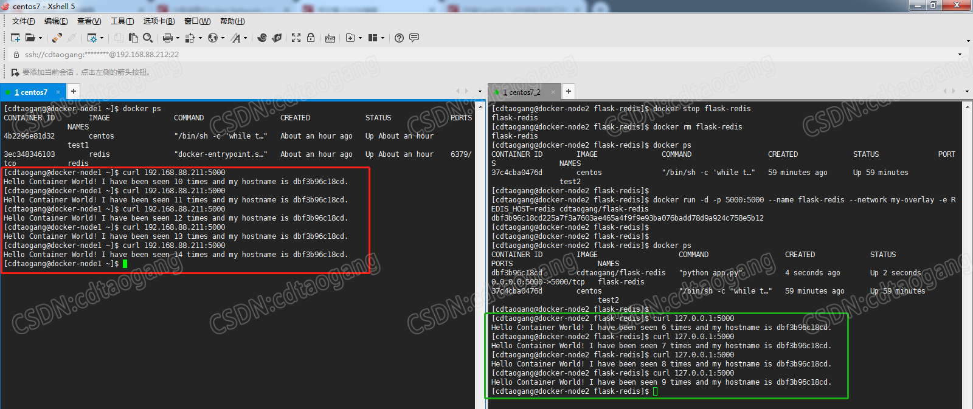Click the New Session toolbar icon
973x409 pixels.
[16, 38]
